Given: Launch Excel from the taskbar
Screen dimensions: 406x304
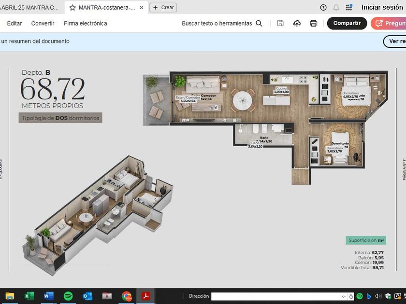Looking at the screenshot, I should 29,296.
